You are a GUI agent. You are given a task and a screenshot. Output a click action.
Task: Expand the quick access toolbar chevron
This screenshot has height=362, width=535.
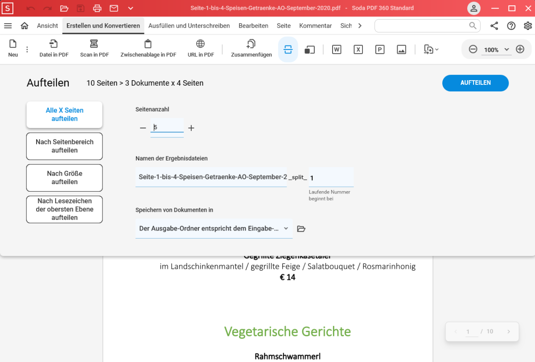click(130, 8)
